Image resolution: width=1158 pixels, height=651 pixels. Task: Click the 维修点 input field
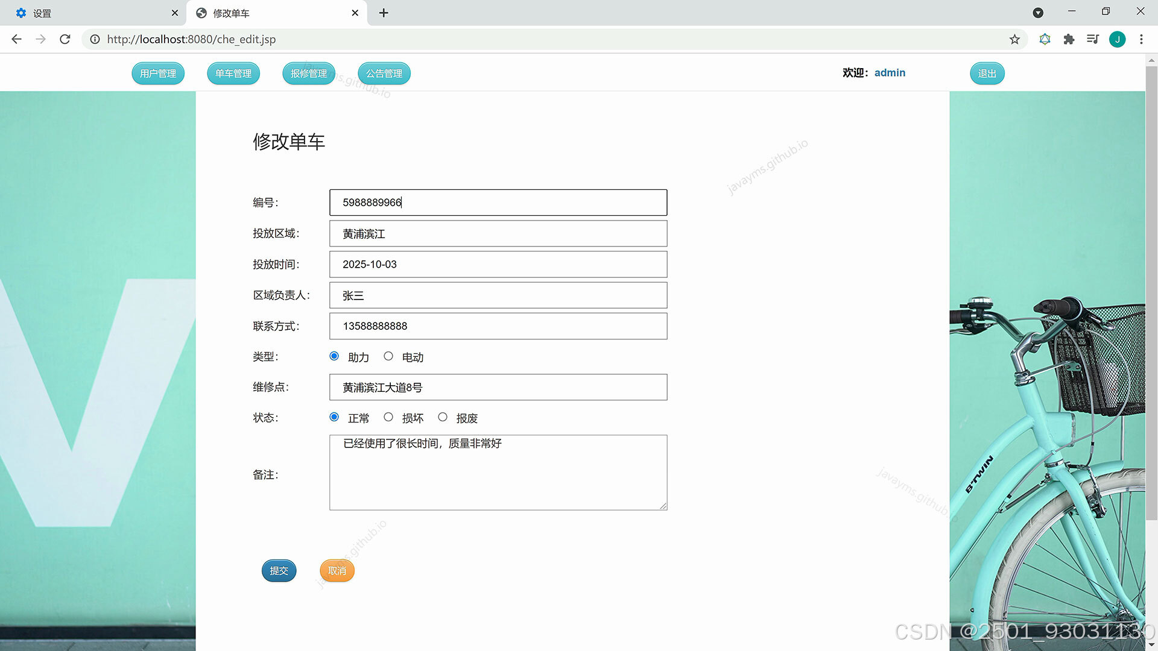(498, 387)
